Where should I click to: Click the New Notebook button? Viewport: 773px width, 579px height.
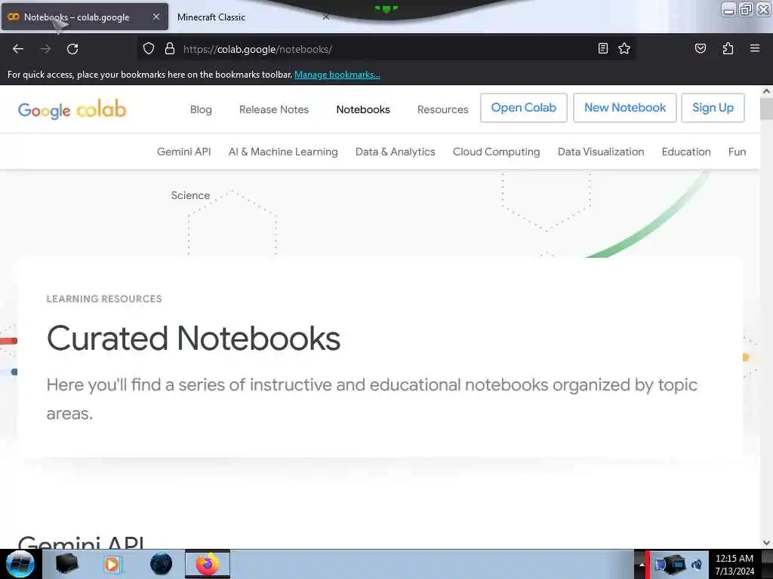point(624,108)
